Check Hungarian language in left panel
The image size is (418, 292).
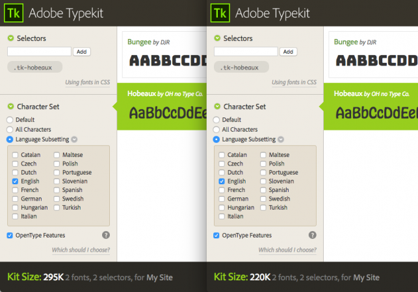coord(15,208)
